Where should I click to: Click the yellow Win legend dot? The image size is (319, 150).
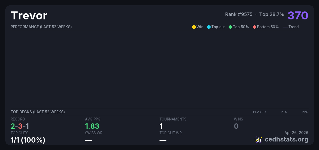click(x=194, y=27)
